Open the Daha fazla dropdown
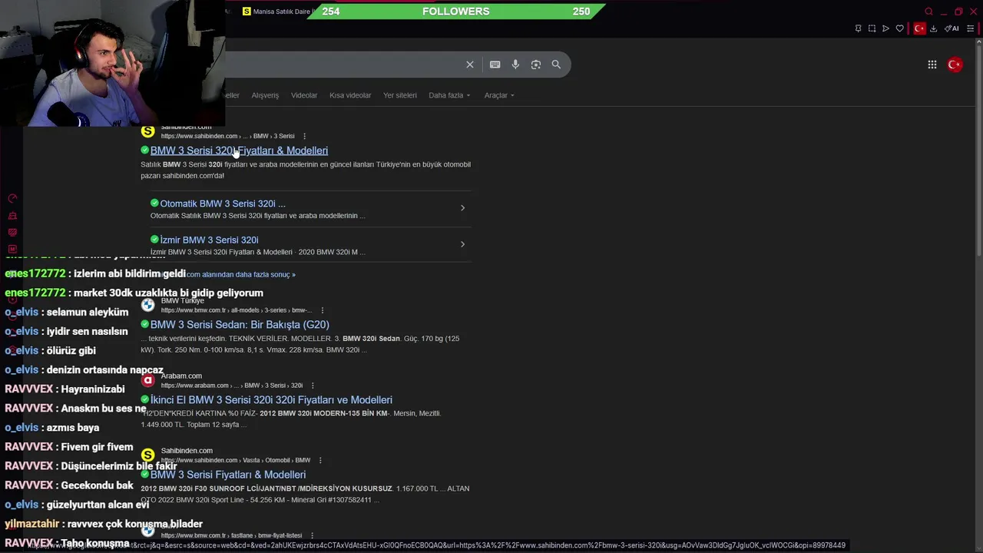The image size is (983, 553). click(449, 95)
